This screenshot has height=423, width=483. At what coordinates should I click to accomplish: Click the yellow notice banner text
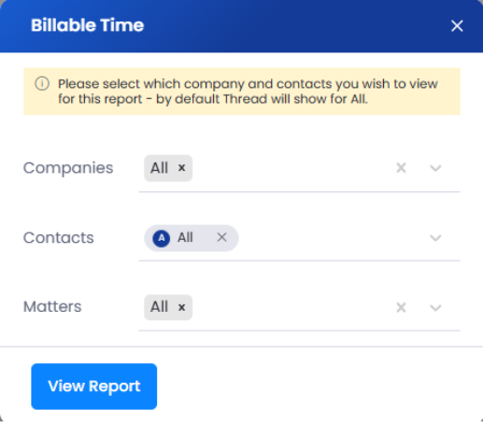248,92
